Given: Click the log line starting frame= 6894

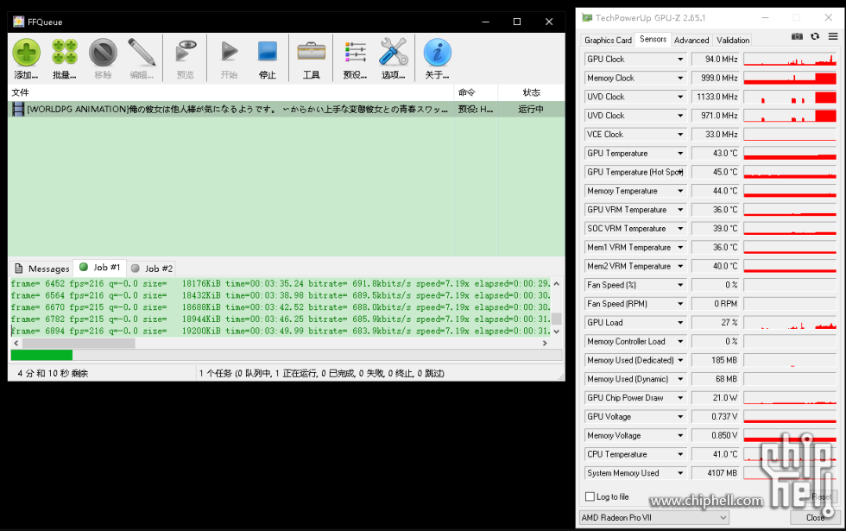Looking at the screenshot, I should pyautogui.click(x=281, y=332).
